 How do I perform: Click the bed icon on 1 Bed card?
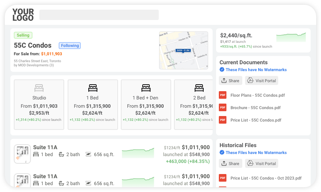point(93,88)
